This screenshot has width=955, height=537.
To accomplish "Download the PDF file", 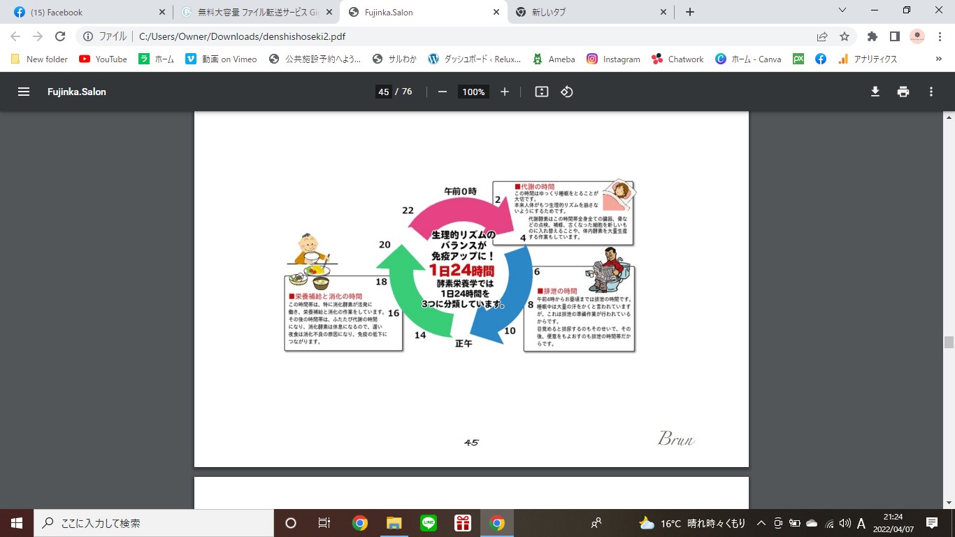I will 875,92.
